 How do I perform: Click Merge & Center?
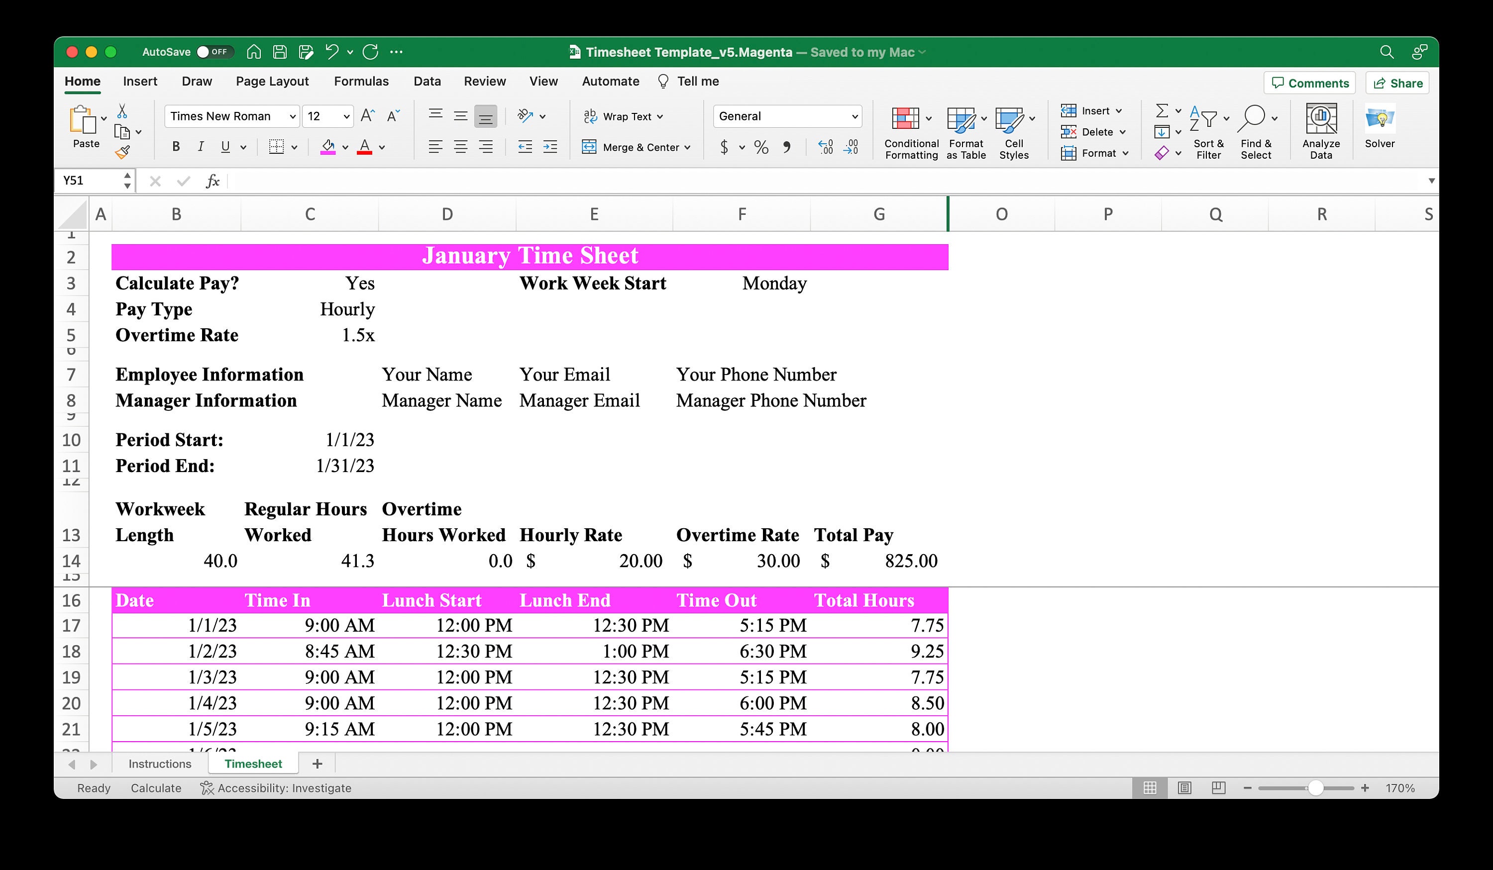coord(637,147)
